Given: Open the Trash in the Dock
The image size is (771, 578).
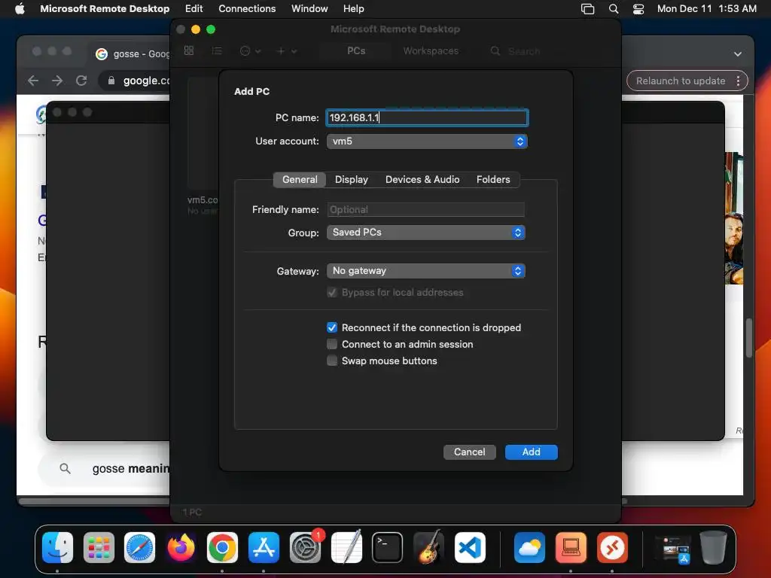Looking at the screenshot, I should pyautogui.click(x=714, y=547).
